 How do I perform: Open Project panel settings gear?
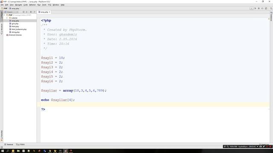(31, 12)
